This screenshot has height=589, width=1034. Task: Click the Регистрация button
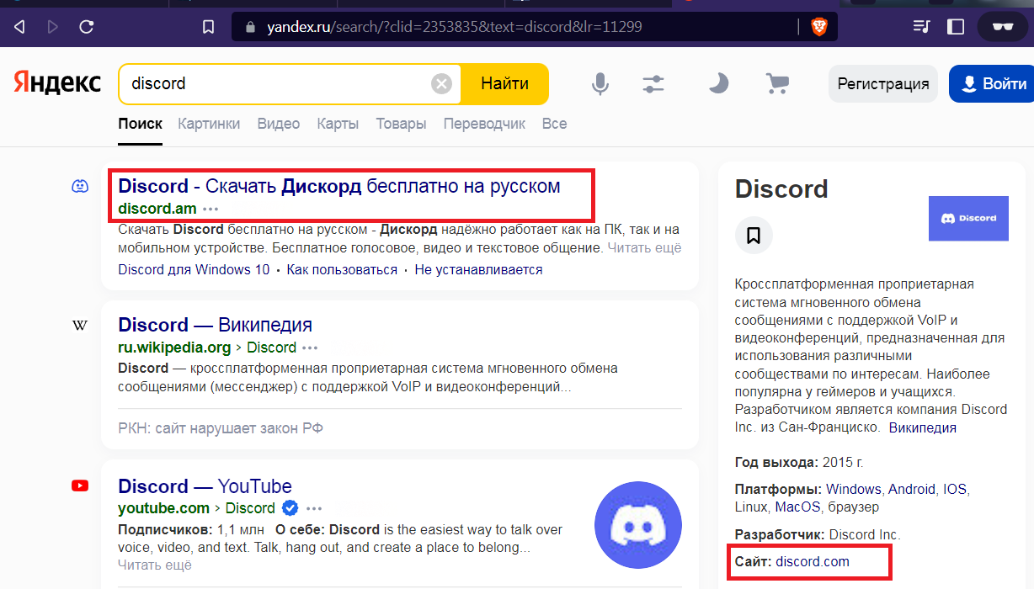click(883, 83)
